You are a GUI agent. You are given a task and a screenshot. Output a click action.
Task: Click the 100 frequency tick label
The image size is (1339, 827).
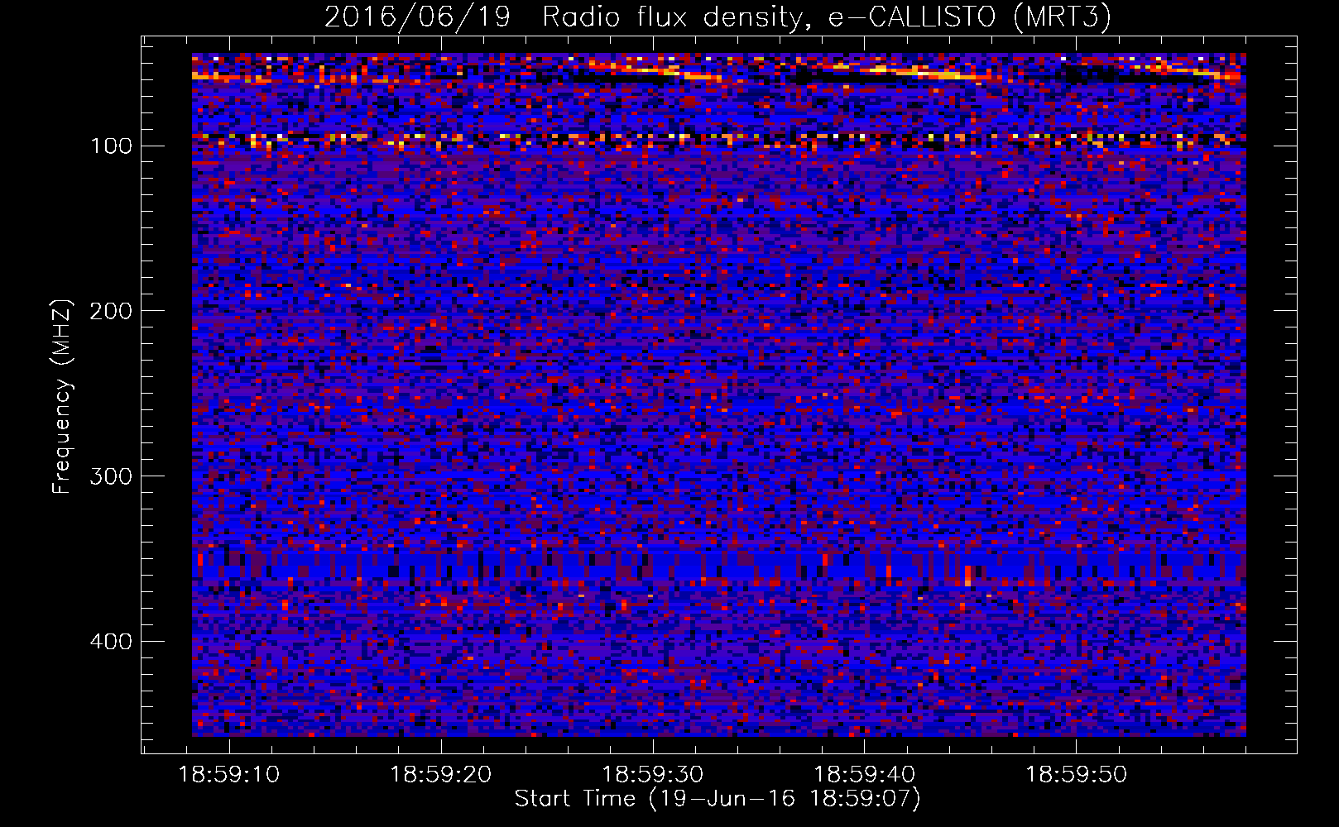[x=111, y=146]
